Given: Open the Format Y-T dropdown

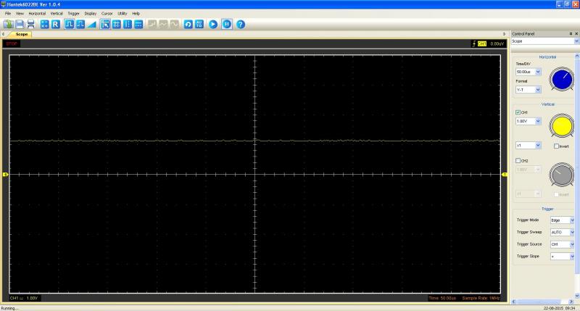Looking at the screenshot, I should (538, 89).
